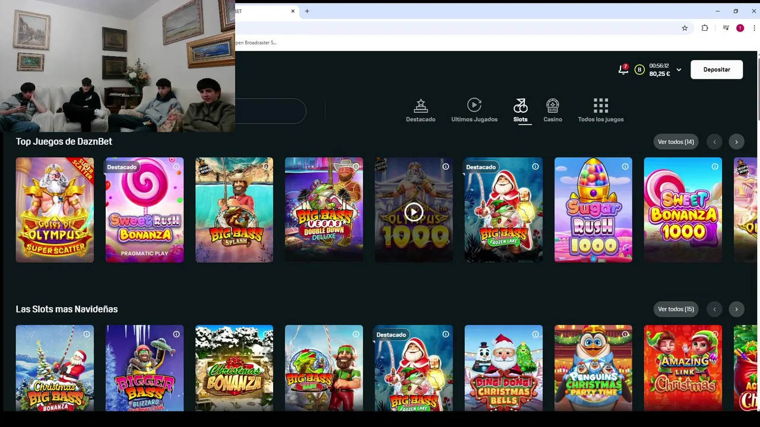This screenshot has height=427, width=760.
Task: Open Christmas Big Bass Bonanza tile
Action: pyautogui.click(x=55, y=368)
